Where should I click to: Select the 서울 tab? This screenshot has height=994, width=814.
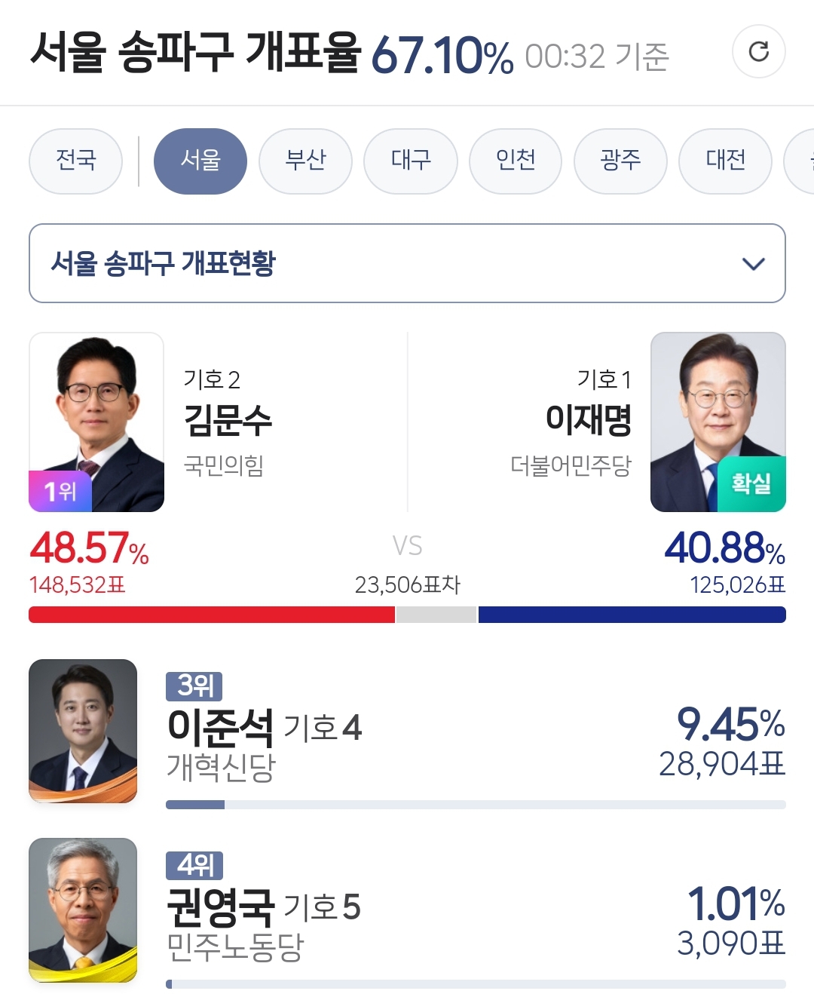pos(200,161)
